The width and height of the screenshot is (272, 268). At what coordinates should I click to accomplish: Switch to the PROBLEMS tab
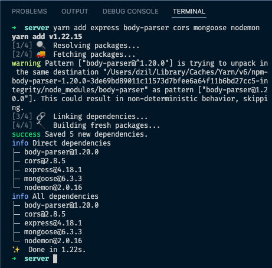click(30, 11)
